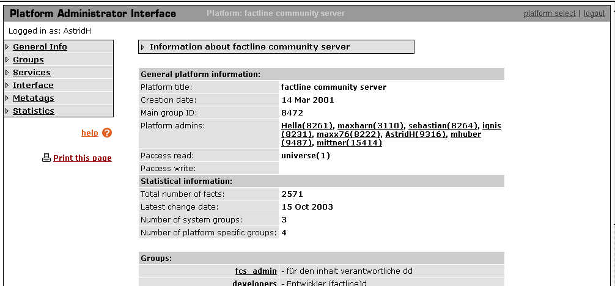The width and height of the screenshot is (615, 286).
Task: Open the Statistics menu item
Action: tap(34, 111)
